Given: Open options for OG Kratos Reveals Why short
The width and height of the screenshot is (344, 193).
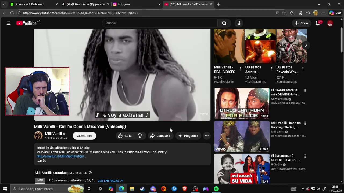Looking at the screenshot, I should point(303,69).
